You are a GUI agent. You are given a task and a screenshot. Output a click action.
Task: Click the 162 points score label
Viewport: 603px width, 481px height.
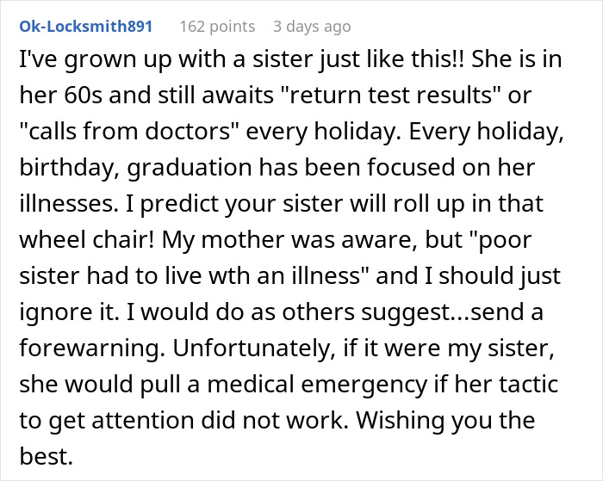click(217, 27)
